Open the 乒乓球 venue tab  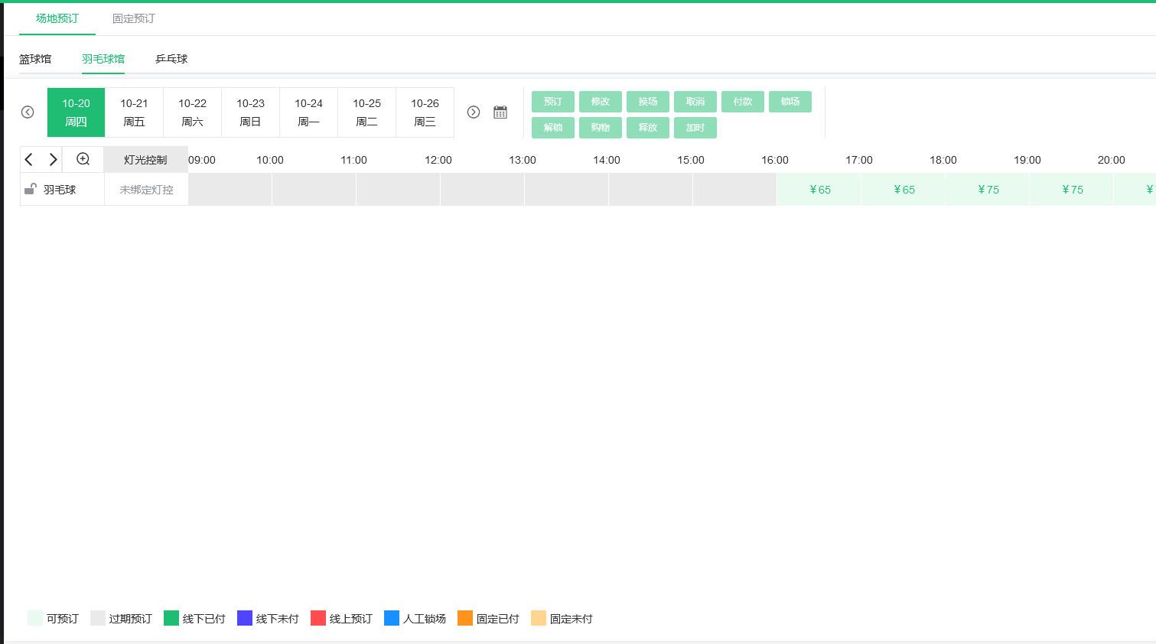(171, 59)
